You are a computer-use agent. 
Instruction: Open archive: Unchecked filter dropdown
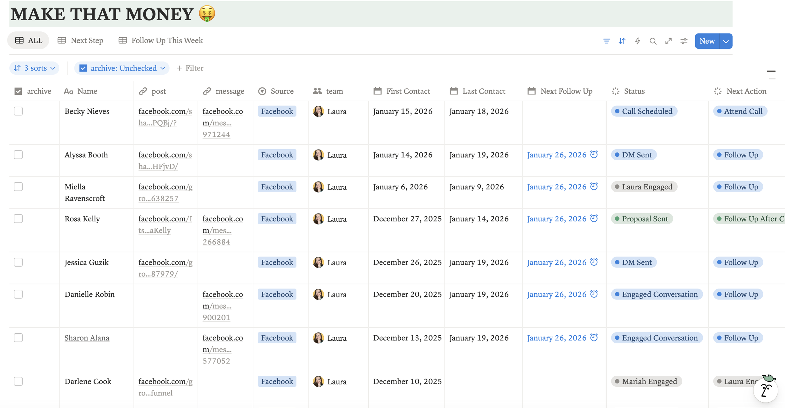pos(122,68)
